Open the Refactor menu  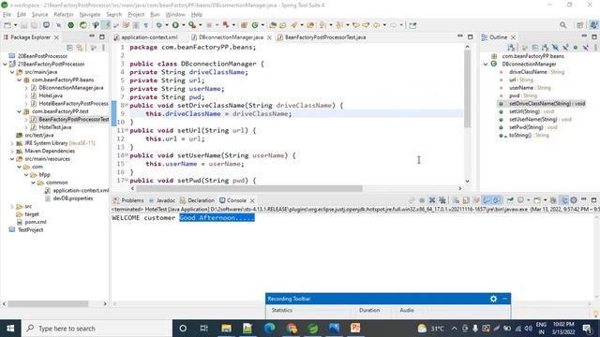[64, 15]
